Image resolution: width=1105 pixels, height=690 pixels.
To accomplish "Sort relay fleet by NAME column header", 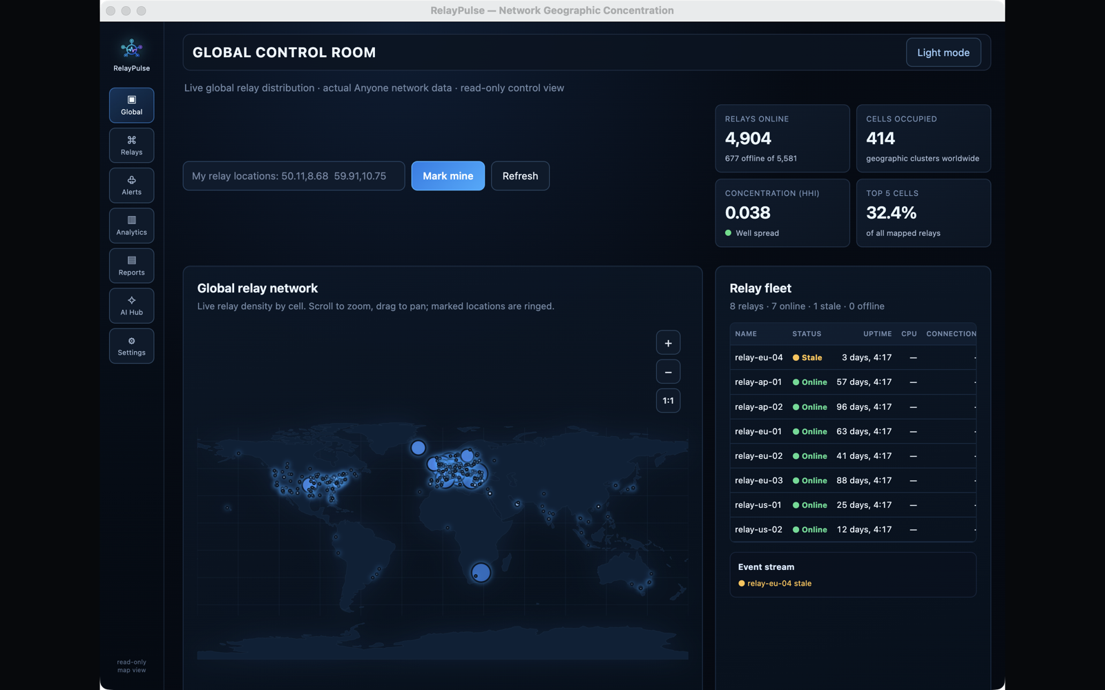I will pyautogui.click(x=746, y=334).
